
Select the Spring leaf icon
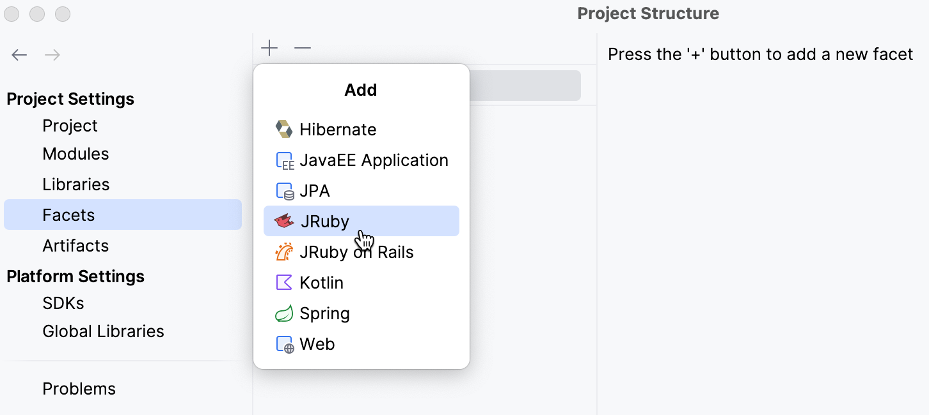coord(284,313)
